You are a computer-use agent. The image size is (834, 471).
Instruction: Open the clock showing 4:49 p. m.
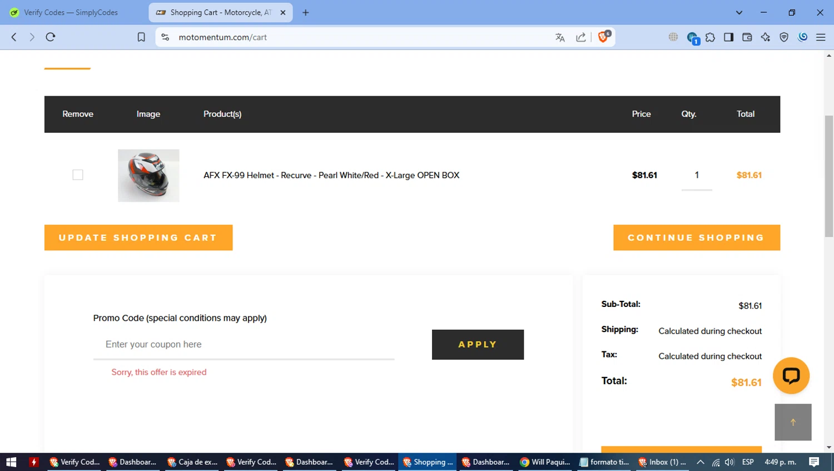780,462
